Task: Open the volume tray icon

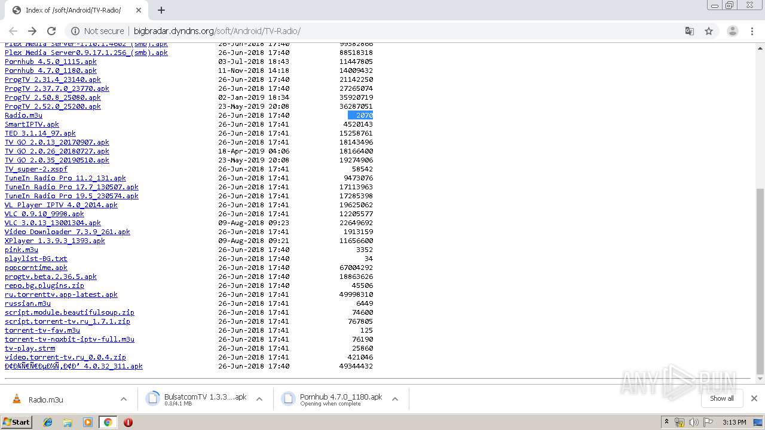Action: (x=693, y=422)
